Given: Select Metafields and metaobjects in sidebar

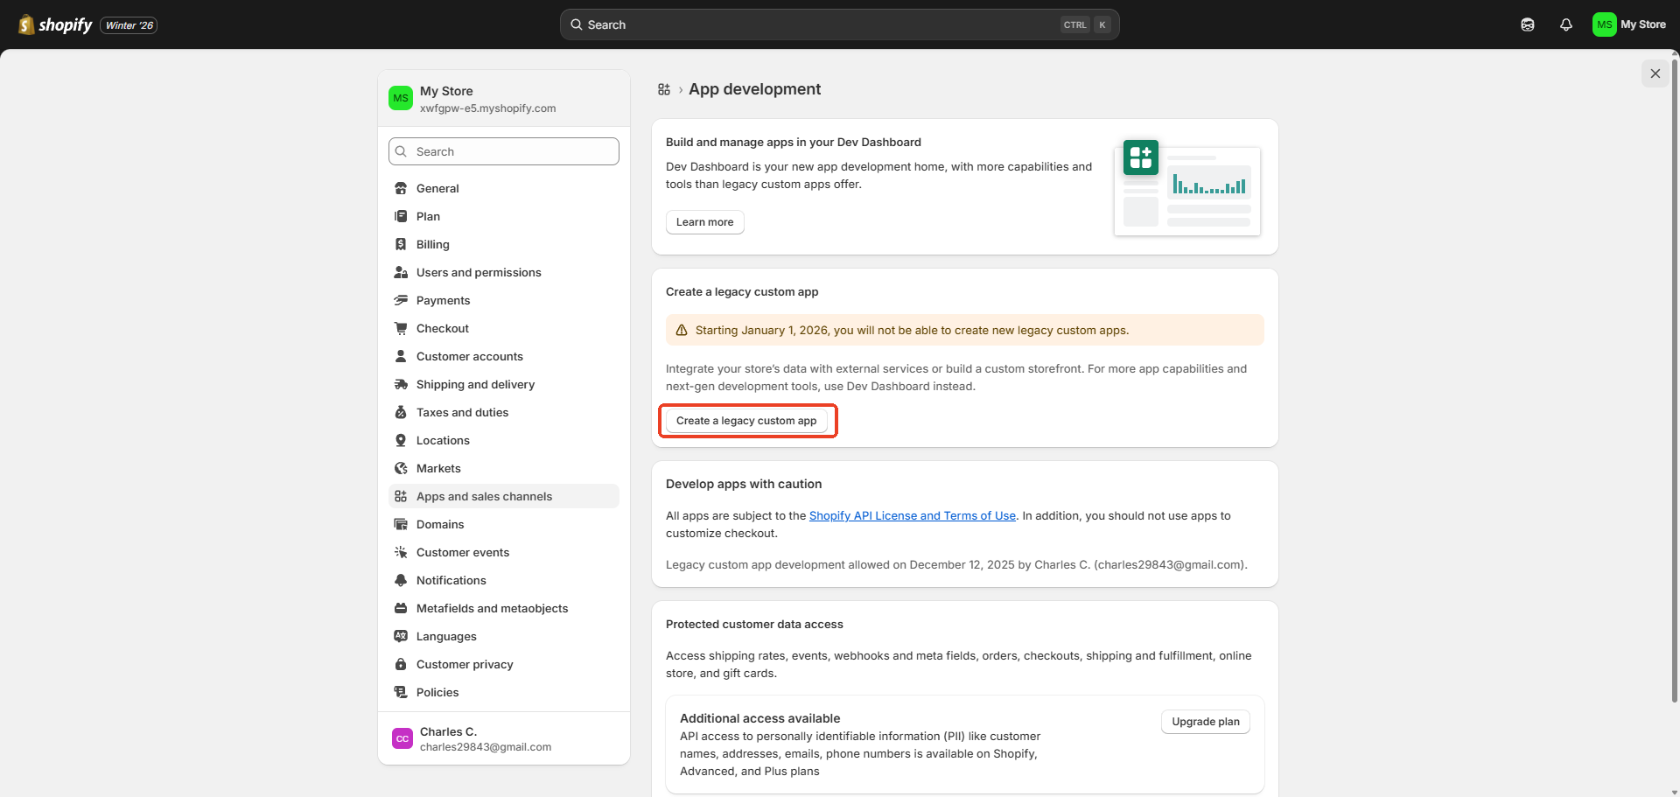Looking at the screenshot, I should 492,608.
